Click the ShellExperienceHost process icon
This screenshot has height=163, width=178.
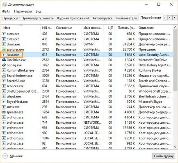(4, 91)
